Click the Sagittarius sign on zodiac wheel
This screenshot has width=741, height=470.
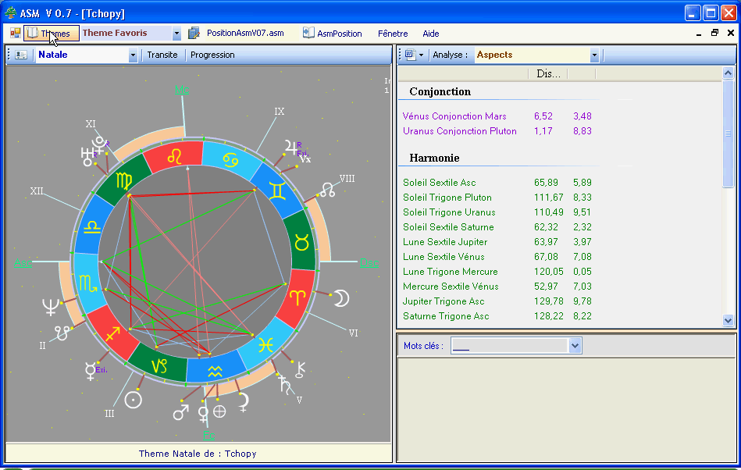[x=112, y=333]
